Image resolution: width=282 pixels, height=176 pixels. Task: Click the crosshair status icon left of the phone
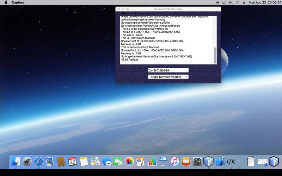(x=217, y=2)
